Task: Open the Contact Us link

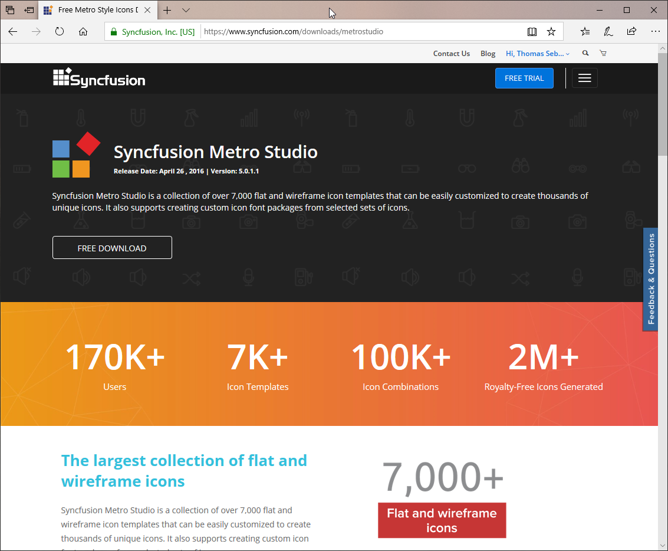Action: pos(451,54)
